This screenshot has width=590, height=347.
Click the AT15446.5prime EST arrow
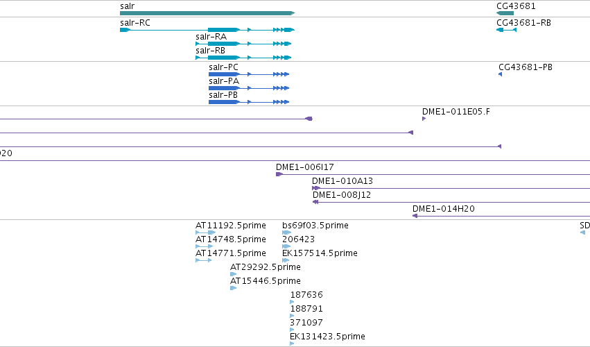click(x=233, y=288)
